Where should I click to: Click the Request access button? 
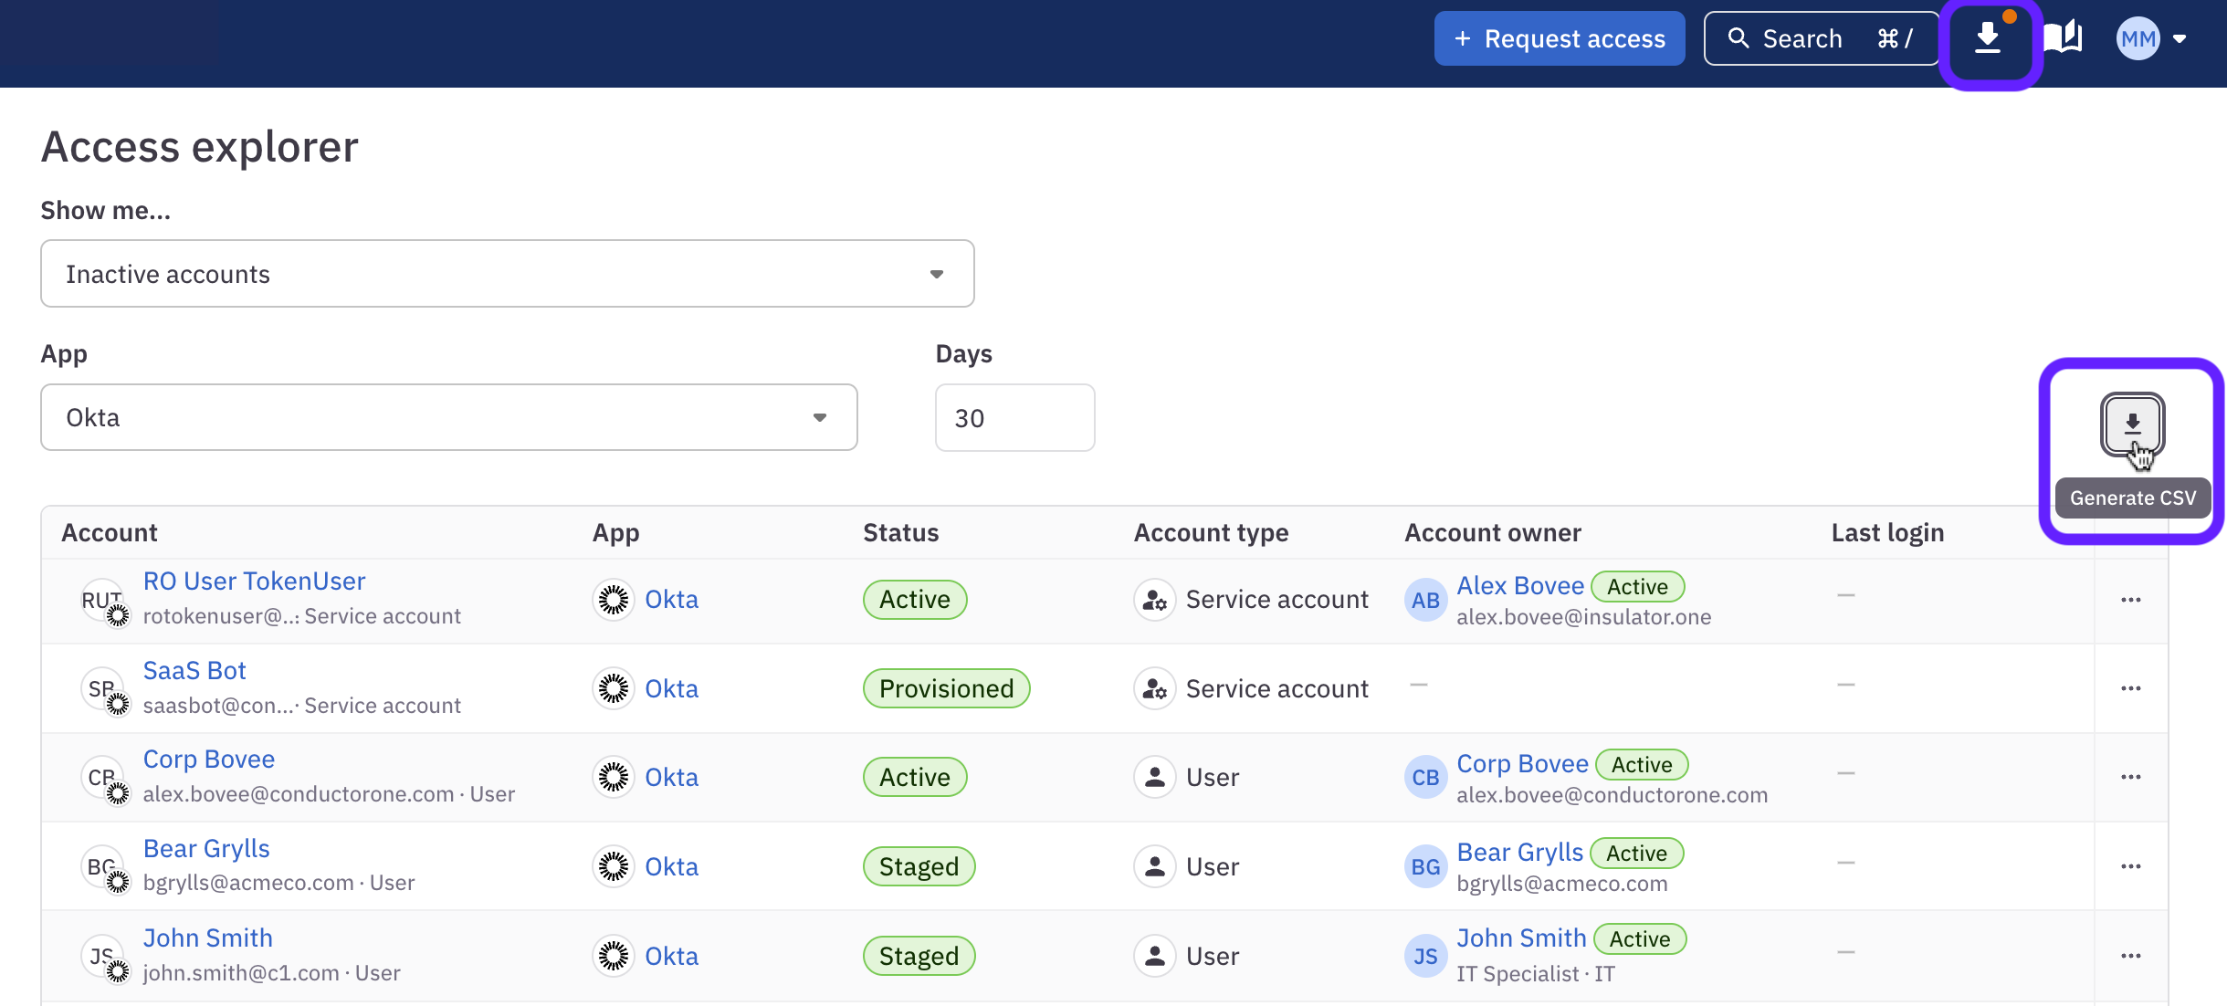[1559, 37]
